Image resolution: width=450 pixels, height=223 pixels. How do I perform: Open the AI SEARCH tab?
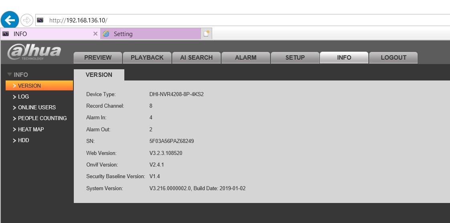[196, 58]
